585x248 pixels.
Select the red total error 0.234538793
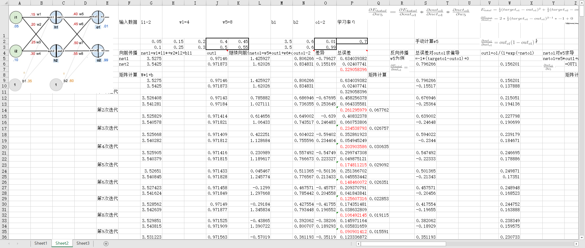click(x=352, y=128)
